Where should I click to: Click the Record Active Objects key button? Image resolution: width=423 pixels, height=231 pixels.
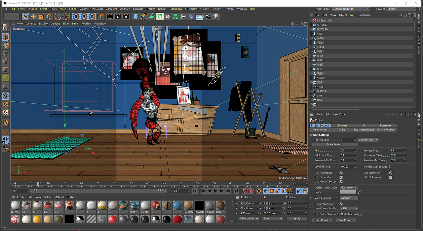click(245, 191)
